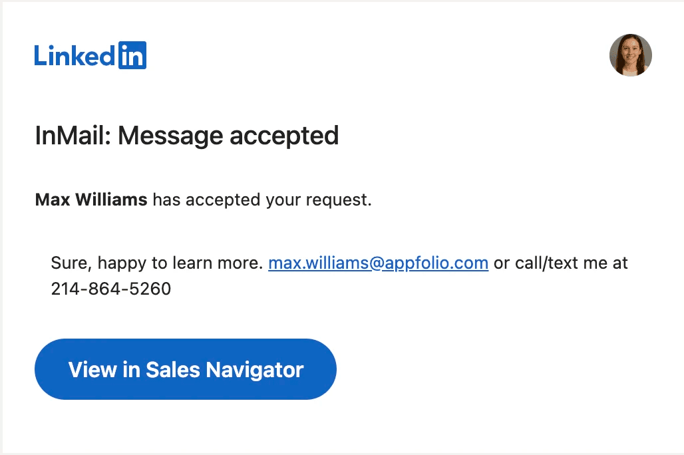Screen dimensions: 684x455
Task: Click the "has accepted your request." text
Action: [262, 200]
